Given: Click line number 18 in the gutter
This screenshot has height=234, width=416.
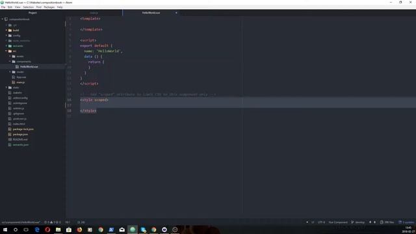Looking at the screenshot, I should point(70,110).
